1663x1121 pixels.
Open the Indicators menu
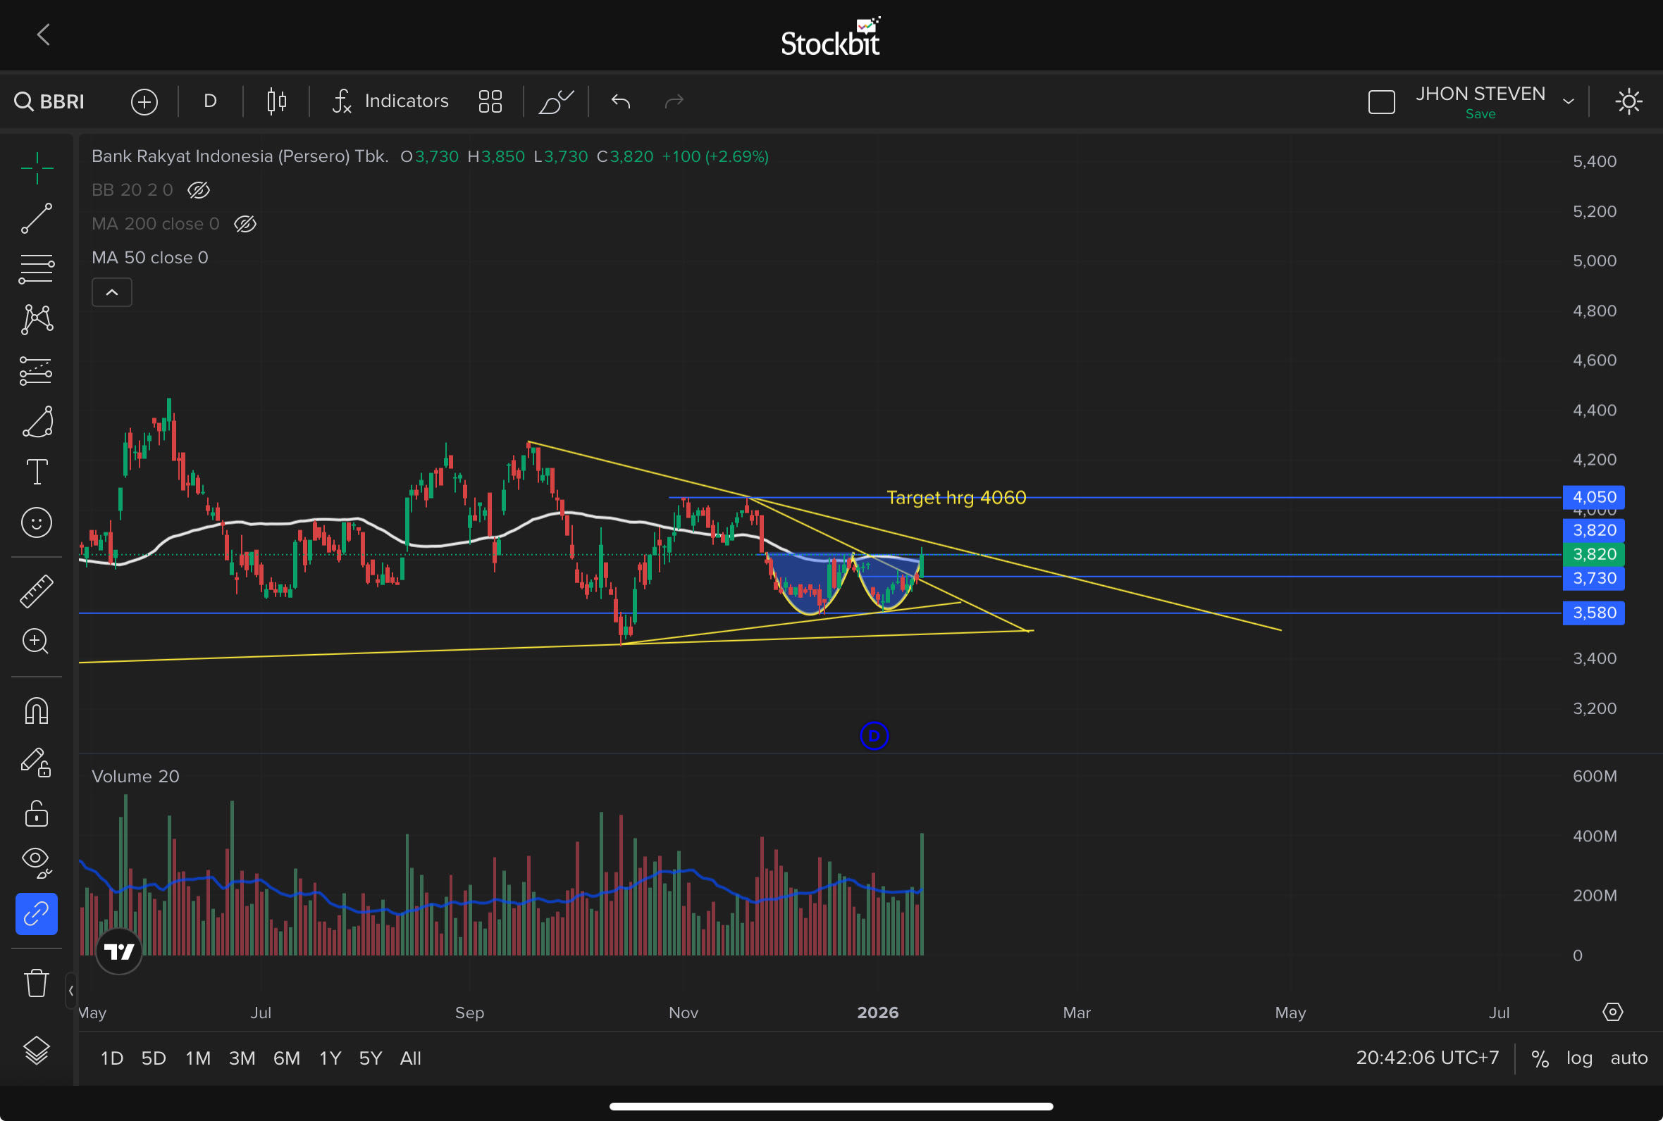(391, 101)
